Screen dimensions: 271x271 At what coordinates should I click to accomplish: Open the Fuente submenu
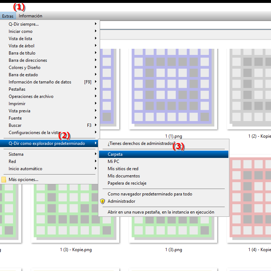pyautogui.click(x=50, y=118)
